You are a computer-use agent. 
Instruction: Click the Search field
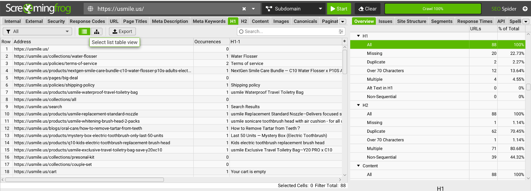point(291,31)
